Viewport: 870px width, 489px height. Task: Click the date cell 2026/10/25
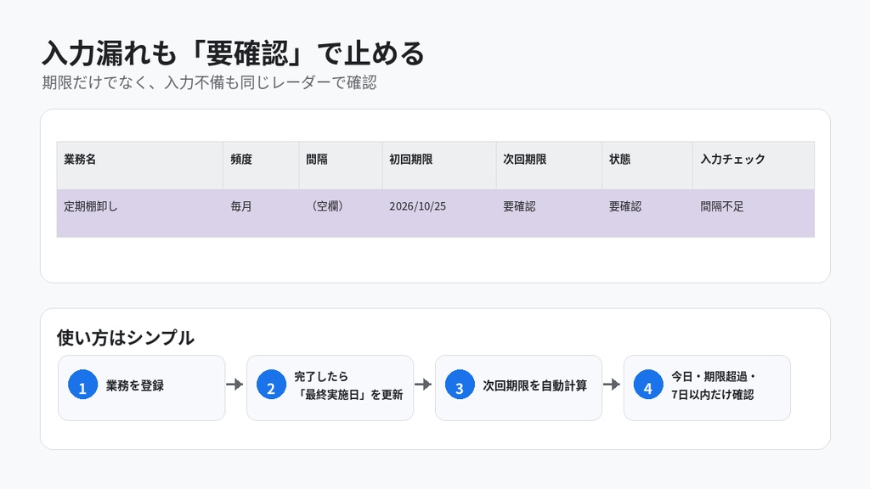pos(439,213)
